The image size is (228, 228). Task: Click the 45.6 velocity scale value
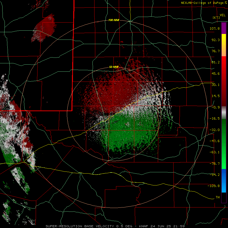[x=216, y=73]
